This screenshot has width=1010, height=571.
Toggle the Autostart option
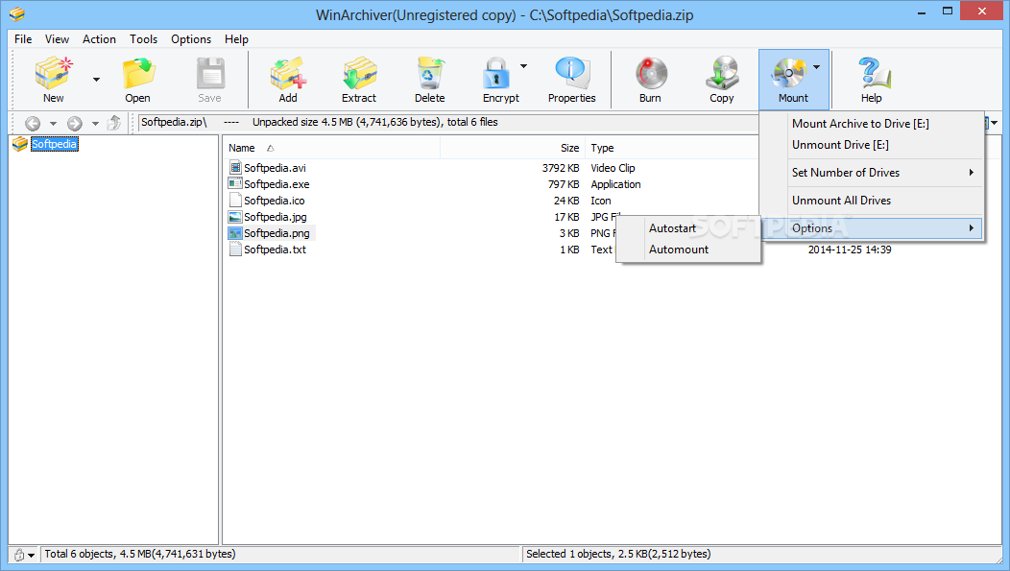[x=688, y=228]
